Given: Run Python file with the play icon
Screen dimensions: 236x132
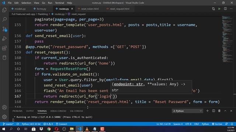Looking at the screenshot, I should point(219,9).
